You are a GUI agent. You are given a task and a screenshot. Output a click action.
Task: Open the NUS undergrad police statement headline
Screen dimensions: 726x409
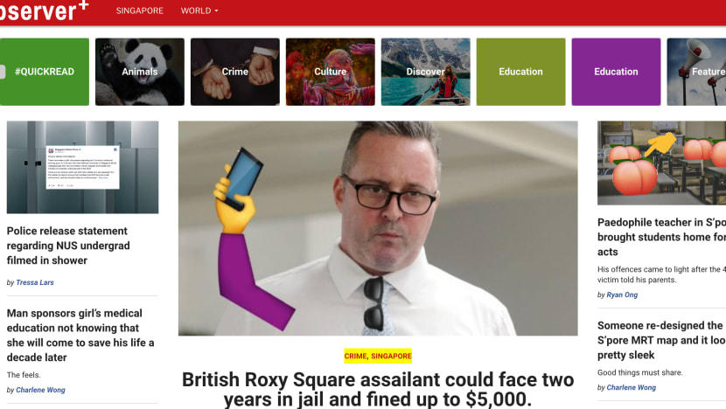[68, 246]
